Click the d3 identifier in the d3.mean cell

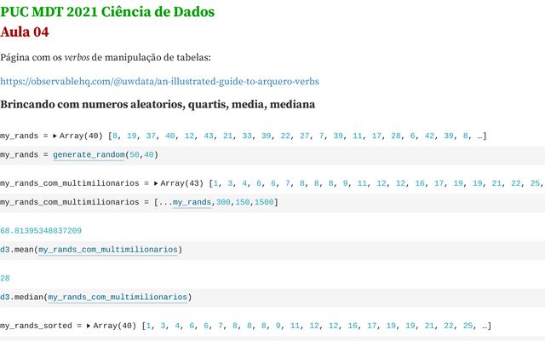click(5, 250)
